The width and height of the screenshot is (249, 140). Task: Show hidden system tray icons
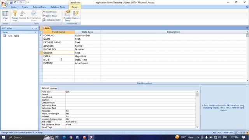tap(198, 137)
